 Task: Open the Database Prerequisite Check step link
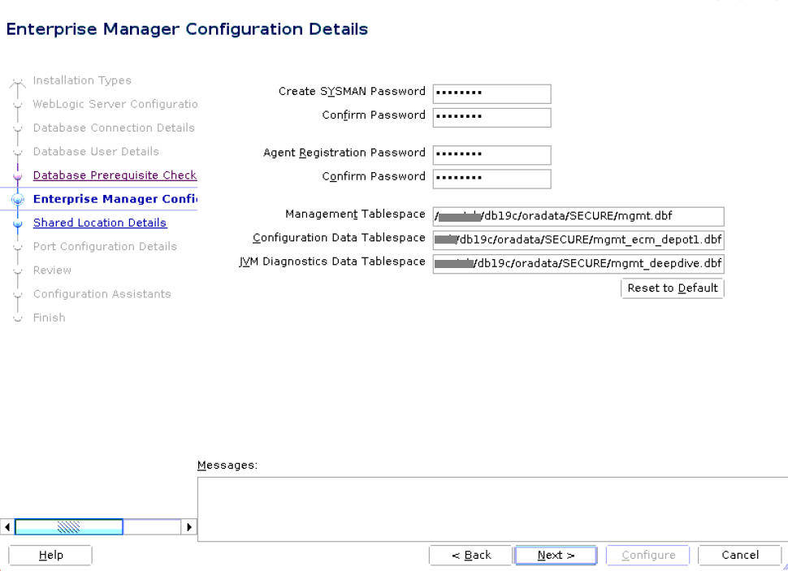(115, 175)
